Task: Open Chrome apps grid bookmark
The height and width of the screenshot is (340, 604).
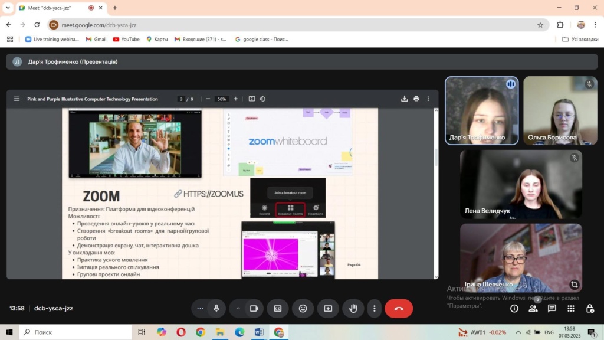Action: pyautogui.click(x=10, y=40)
